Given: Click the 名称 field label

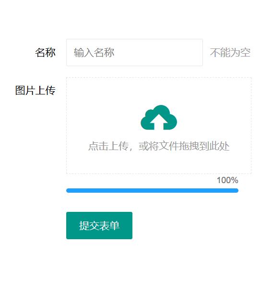Looking at the screenshot, I should [x=45, y=52].
